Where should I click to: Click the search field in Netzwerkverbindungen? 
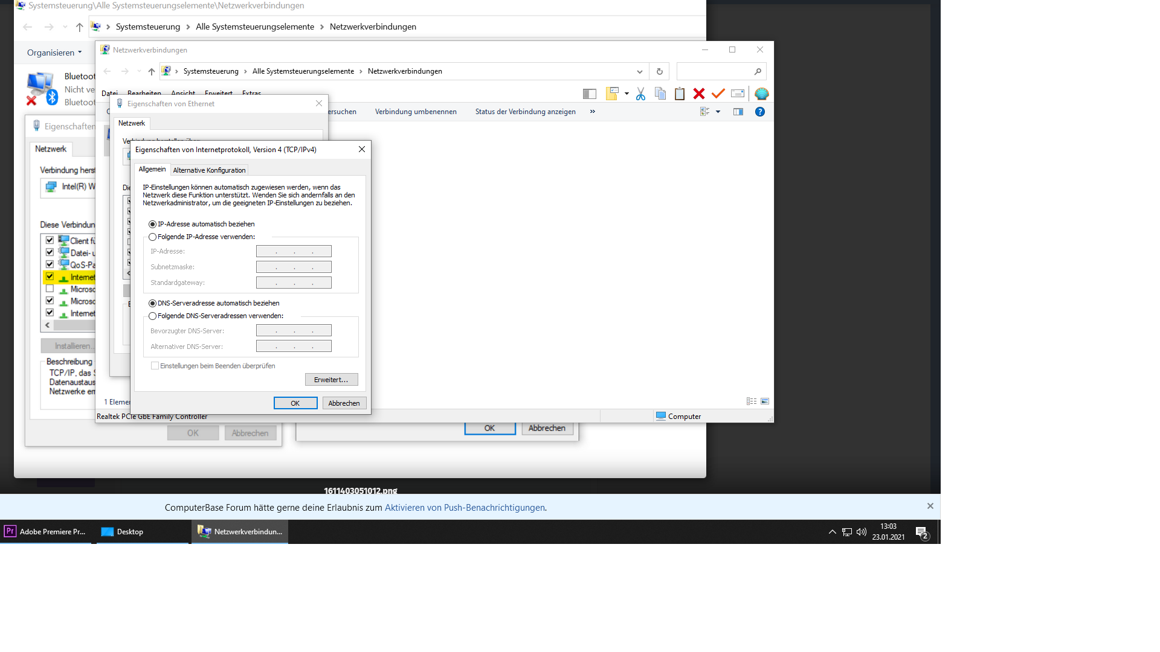[716, 71]
